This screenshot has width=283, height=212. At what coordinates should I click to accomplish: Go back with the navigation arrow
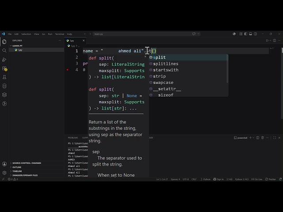(x=85, y=34)
